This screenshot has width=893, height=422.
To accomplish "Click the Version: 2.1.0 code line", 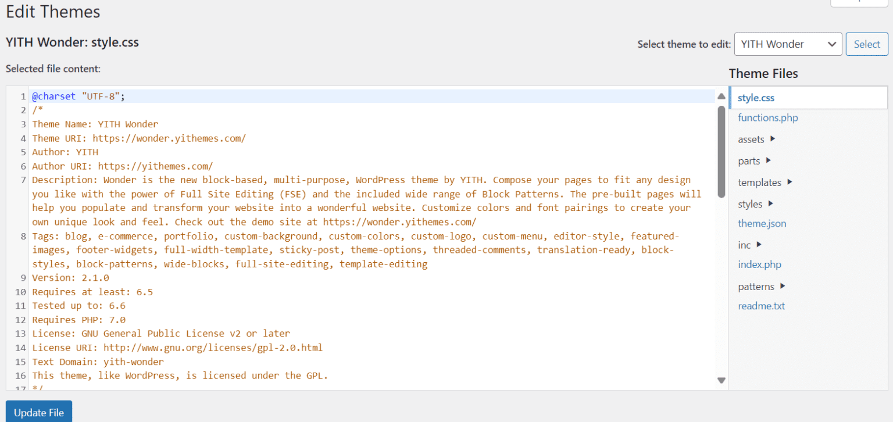I will pos(70,278).
